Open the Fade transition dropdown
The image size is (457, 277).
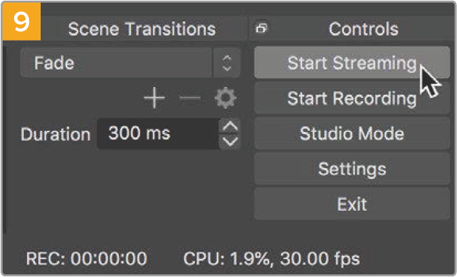(130, 63)
